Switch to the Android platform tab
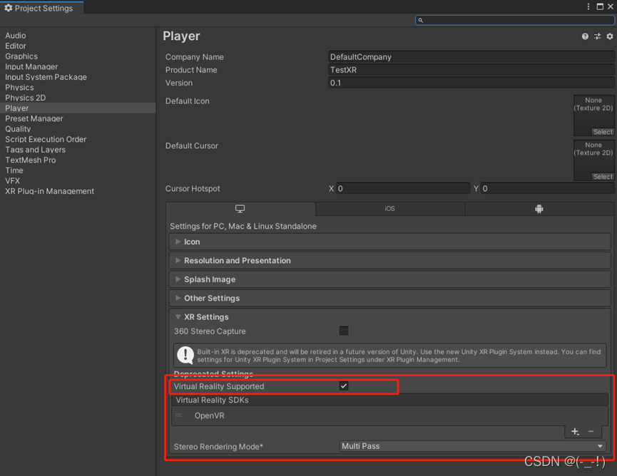 [539, 209]
